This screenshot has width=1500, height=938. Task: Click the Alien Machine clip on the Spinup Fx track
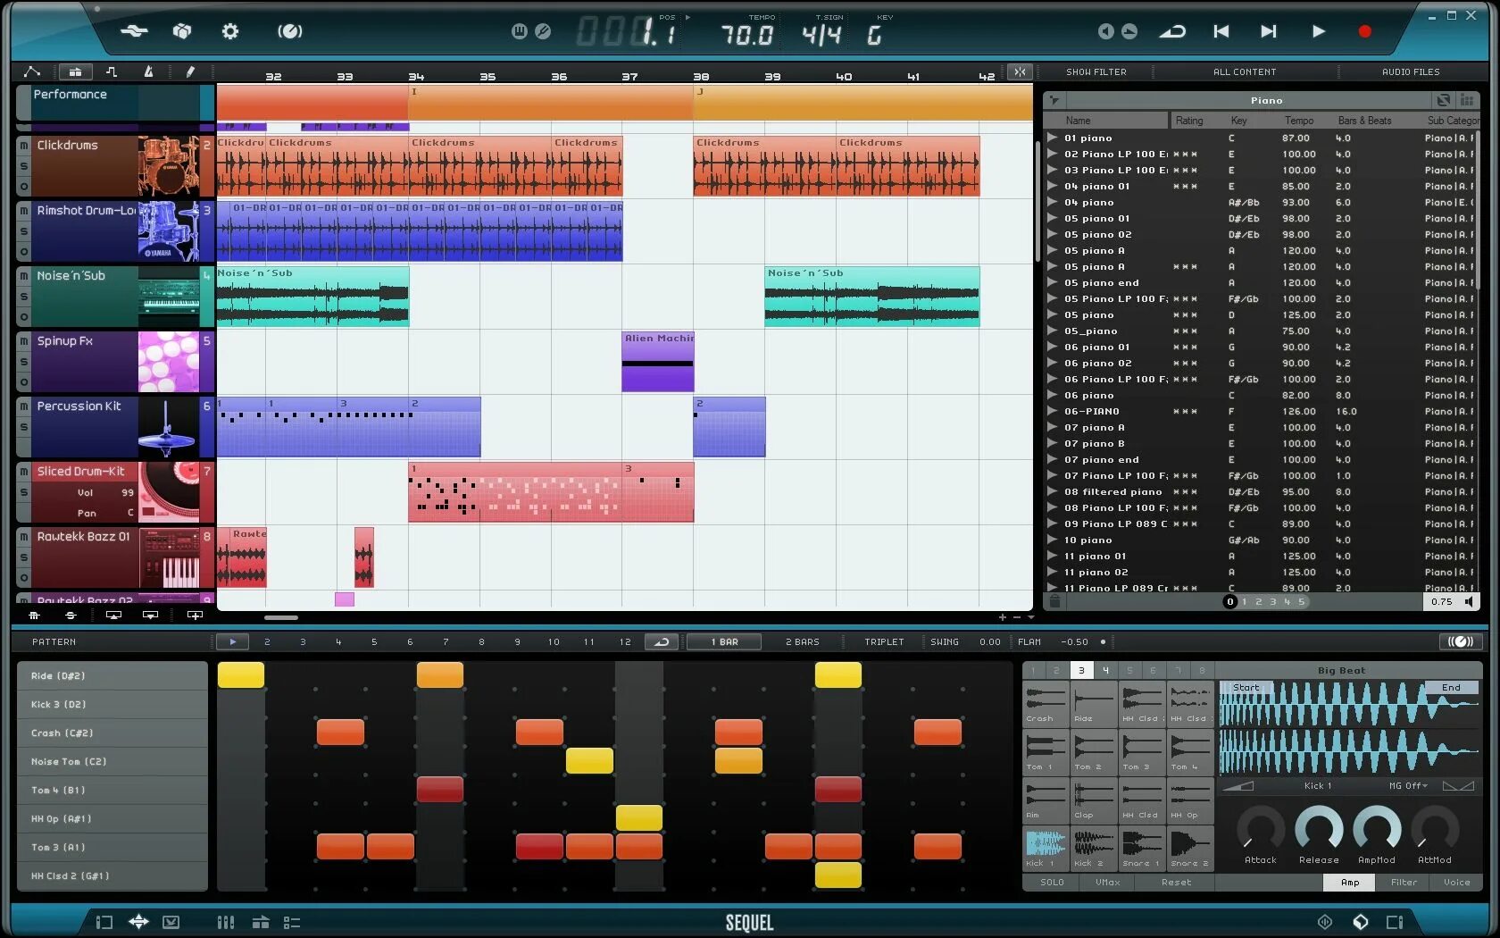click(658, 362)
